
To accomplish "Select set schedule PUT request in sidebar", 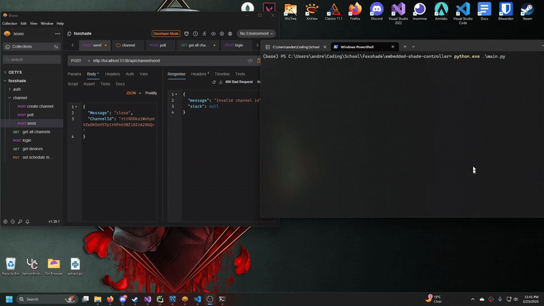I will (33, 158).
